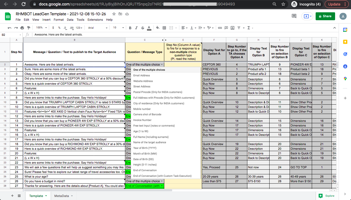Image resolution: width=351 pixels, height=200 pixels.
Task: Open the font size 10 dropdown
Action: click(x=118, y=28)
